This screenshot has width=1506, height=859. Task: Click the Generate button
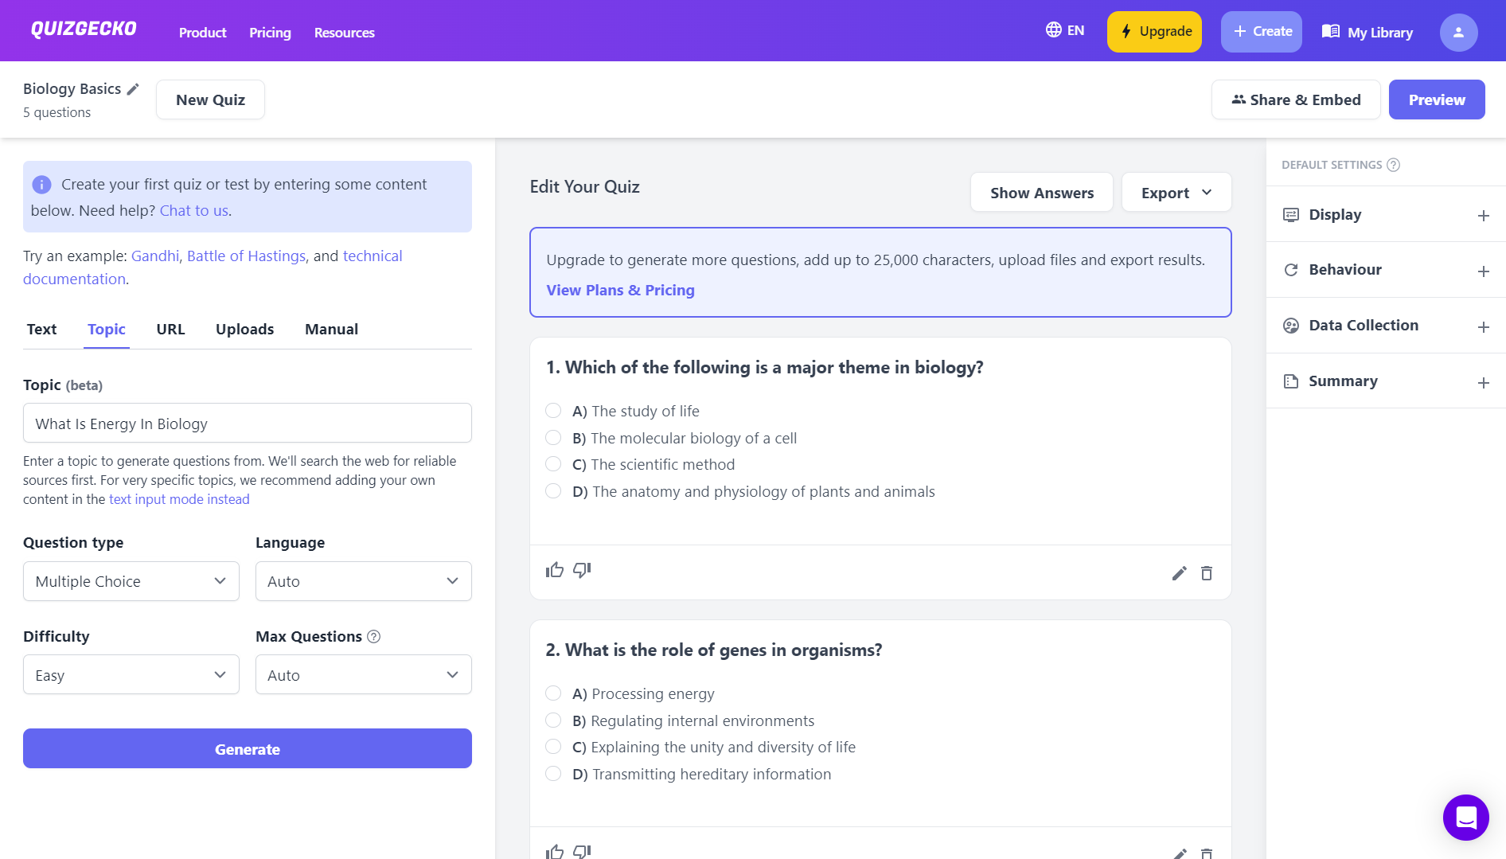point(248,749)
